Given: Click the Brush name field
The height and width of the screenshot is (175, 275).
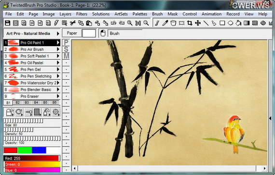Looking at the screenshot, I should (124, 33).
